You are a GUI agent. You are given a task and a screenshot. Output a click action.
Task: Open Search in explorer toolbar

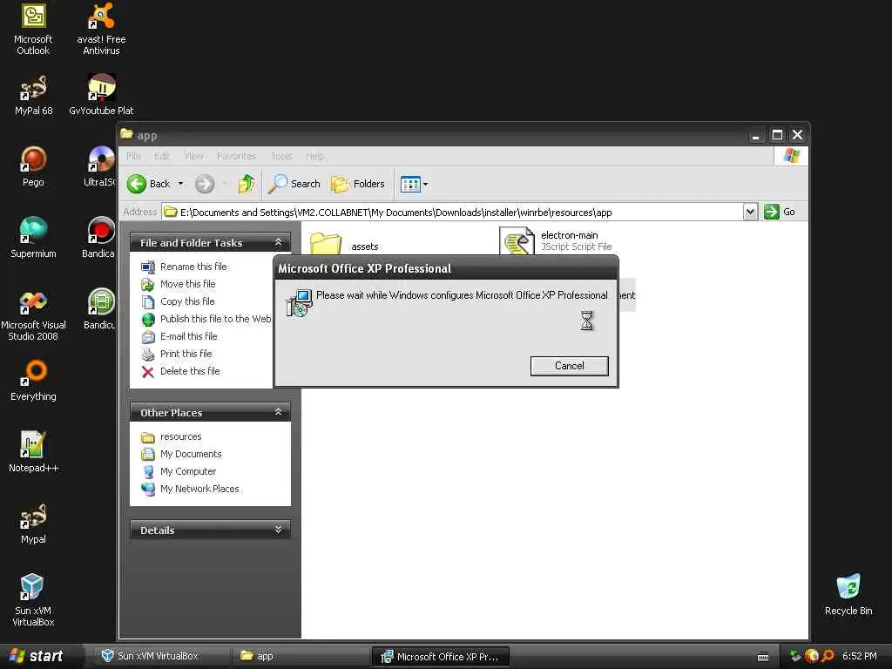tap(294, 184)
